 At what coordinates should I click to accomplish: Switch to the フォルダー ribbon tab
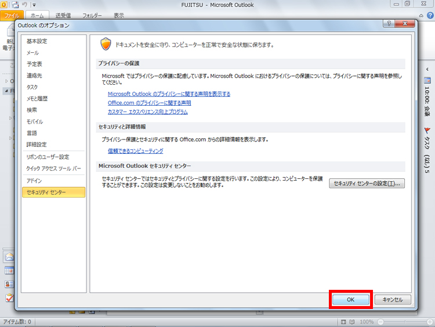click(92, 16)
